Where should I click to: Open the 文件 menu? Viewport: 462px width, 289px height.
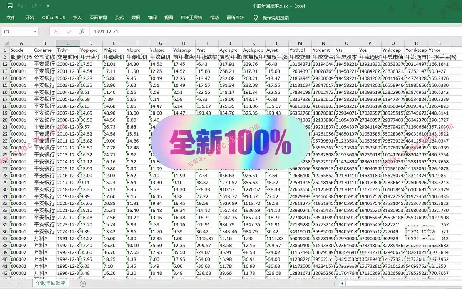point(11,18)
